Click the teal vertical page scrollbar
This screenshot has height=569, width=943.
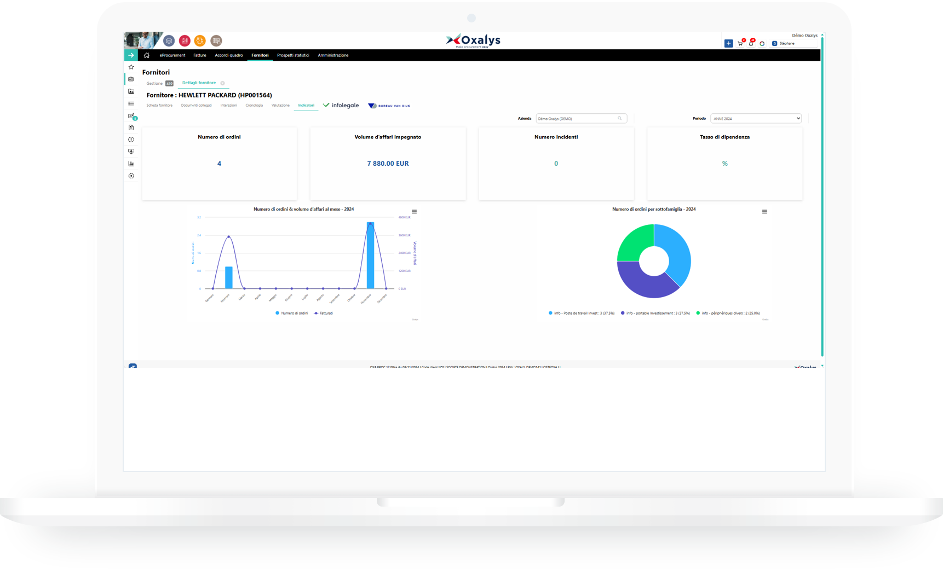822,197
